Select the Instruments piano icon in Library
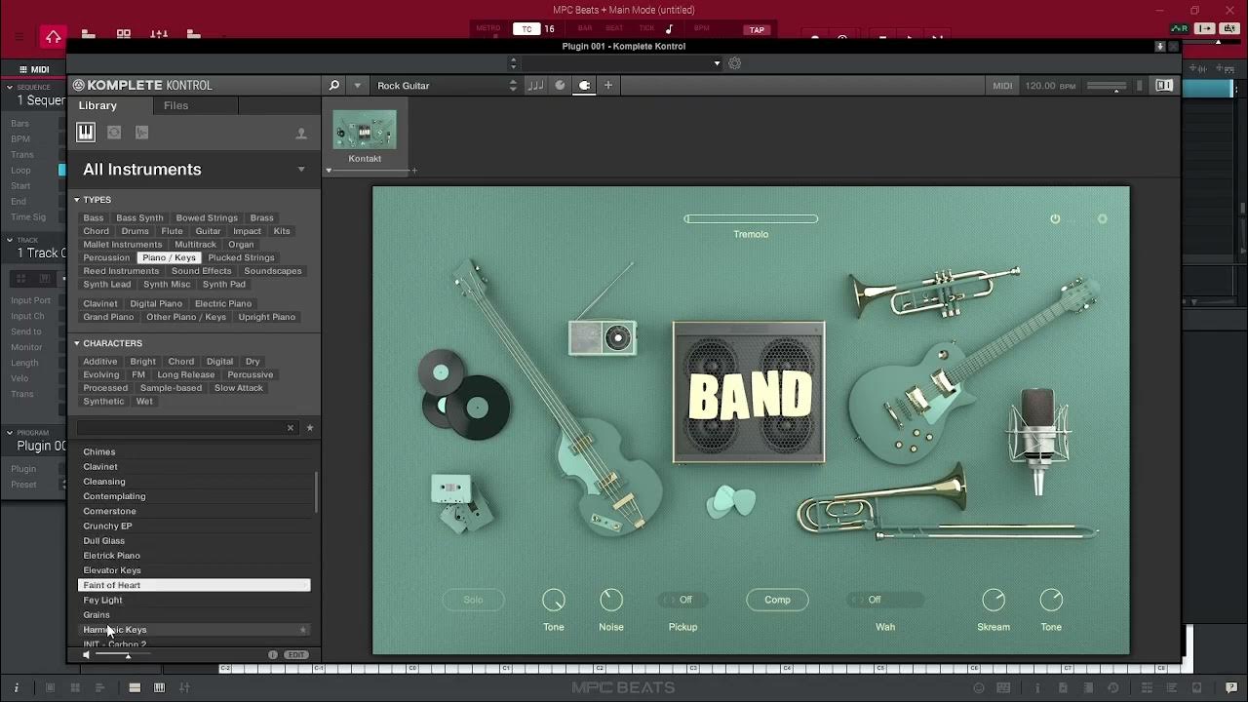 [x=86, y=133]
